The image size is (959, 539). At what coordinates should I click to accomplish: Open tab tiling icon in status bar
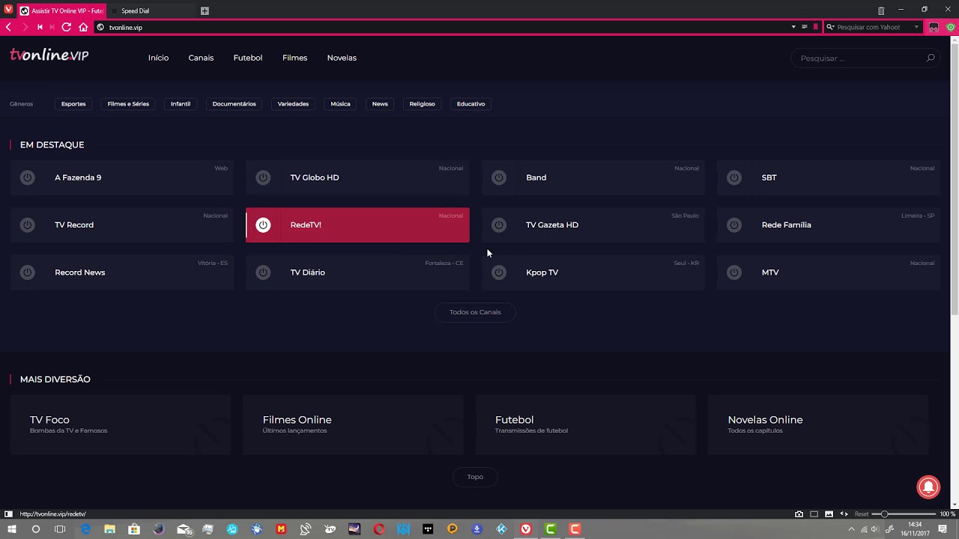[x=814, y=514]
